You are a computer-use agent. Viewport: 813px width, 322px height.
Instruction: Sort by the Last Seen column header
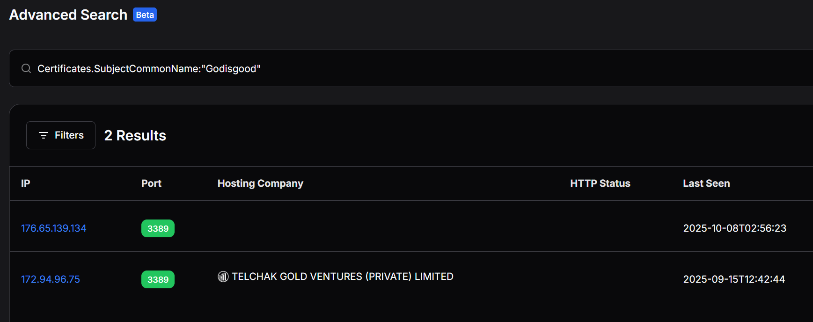706,183
